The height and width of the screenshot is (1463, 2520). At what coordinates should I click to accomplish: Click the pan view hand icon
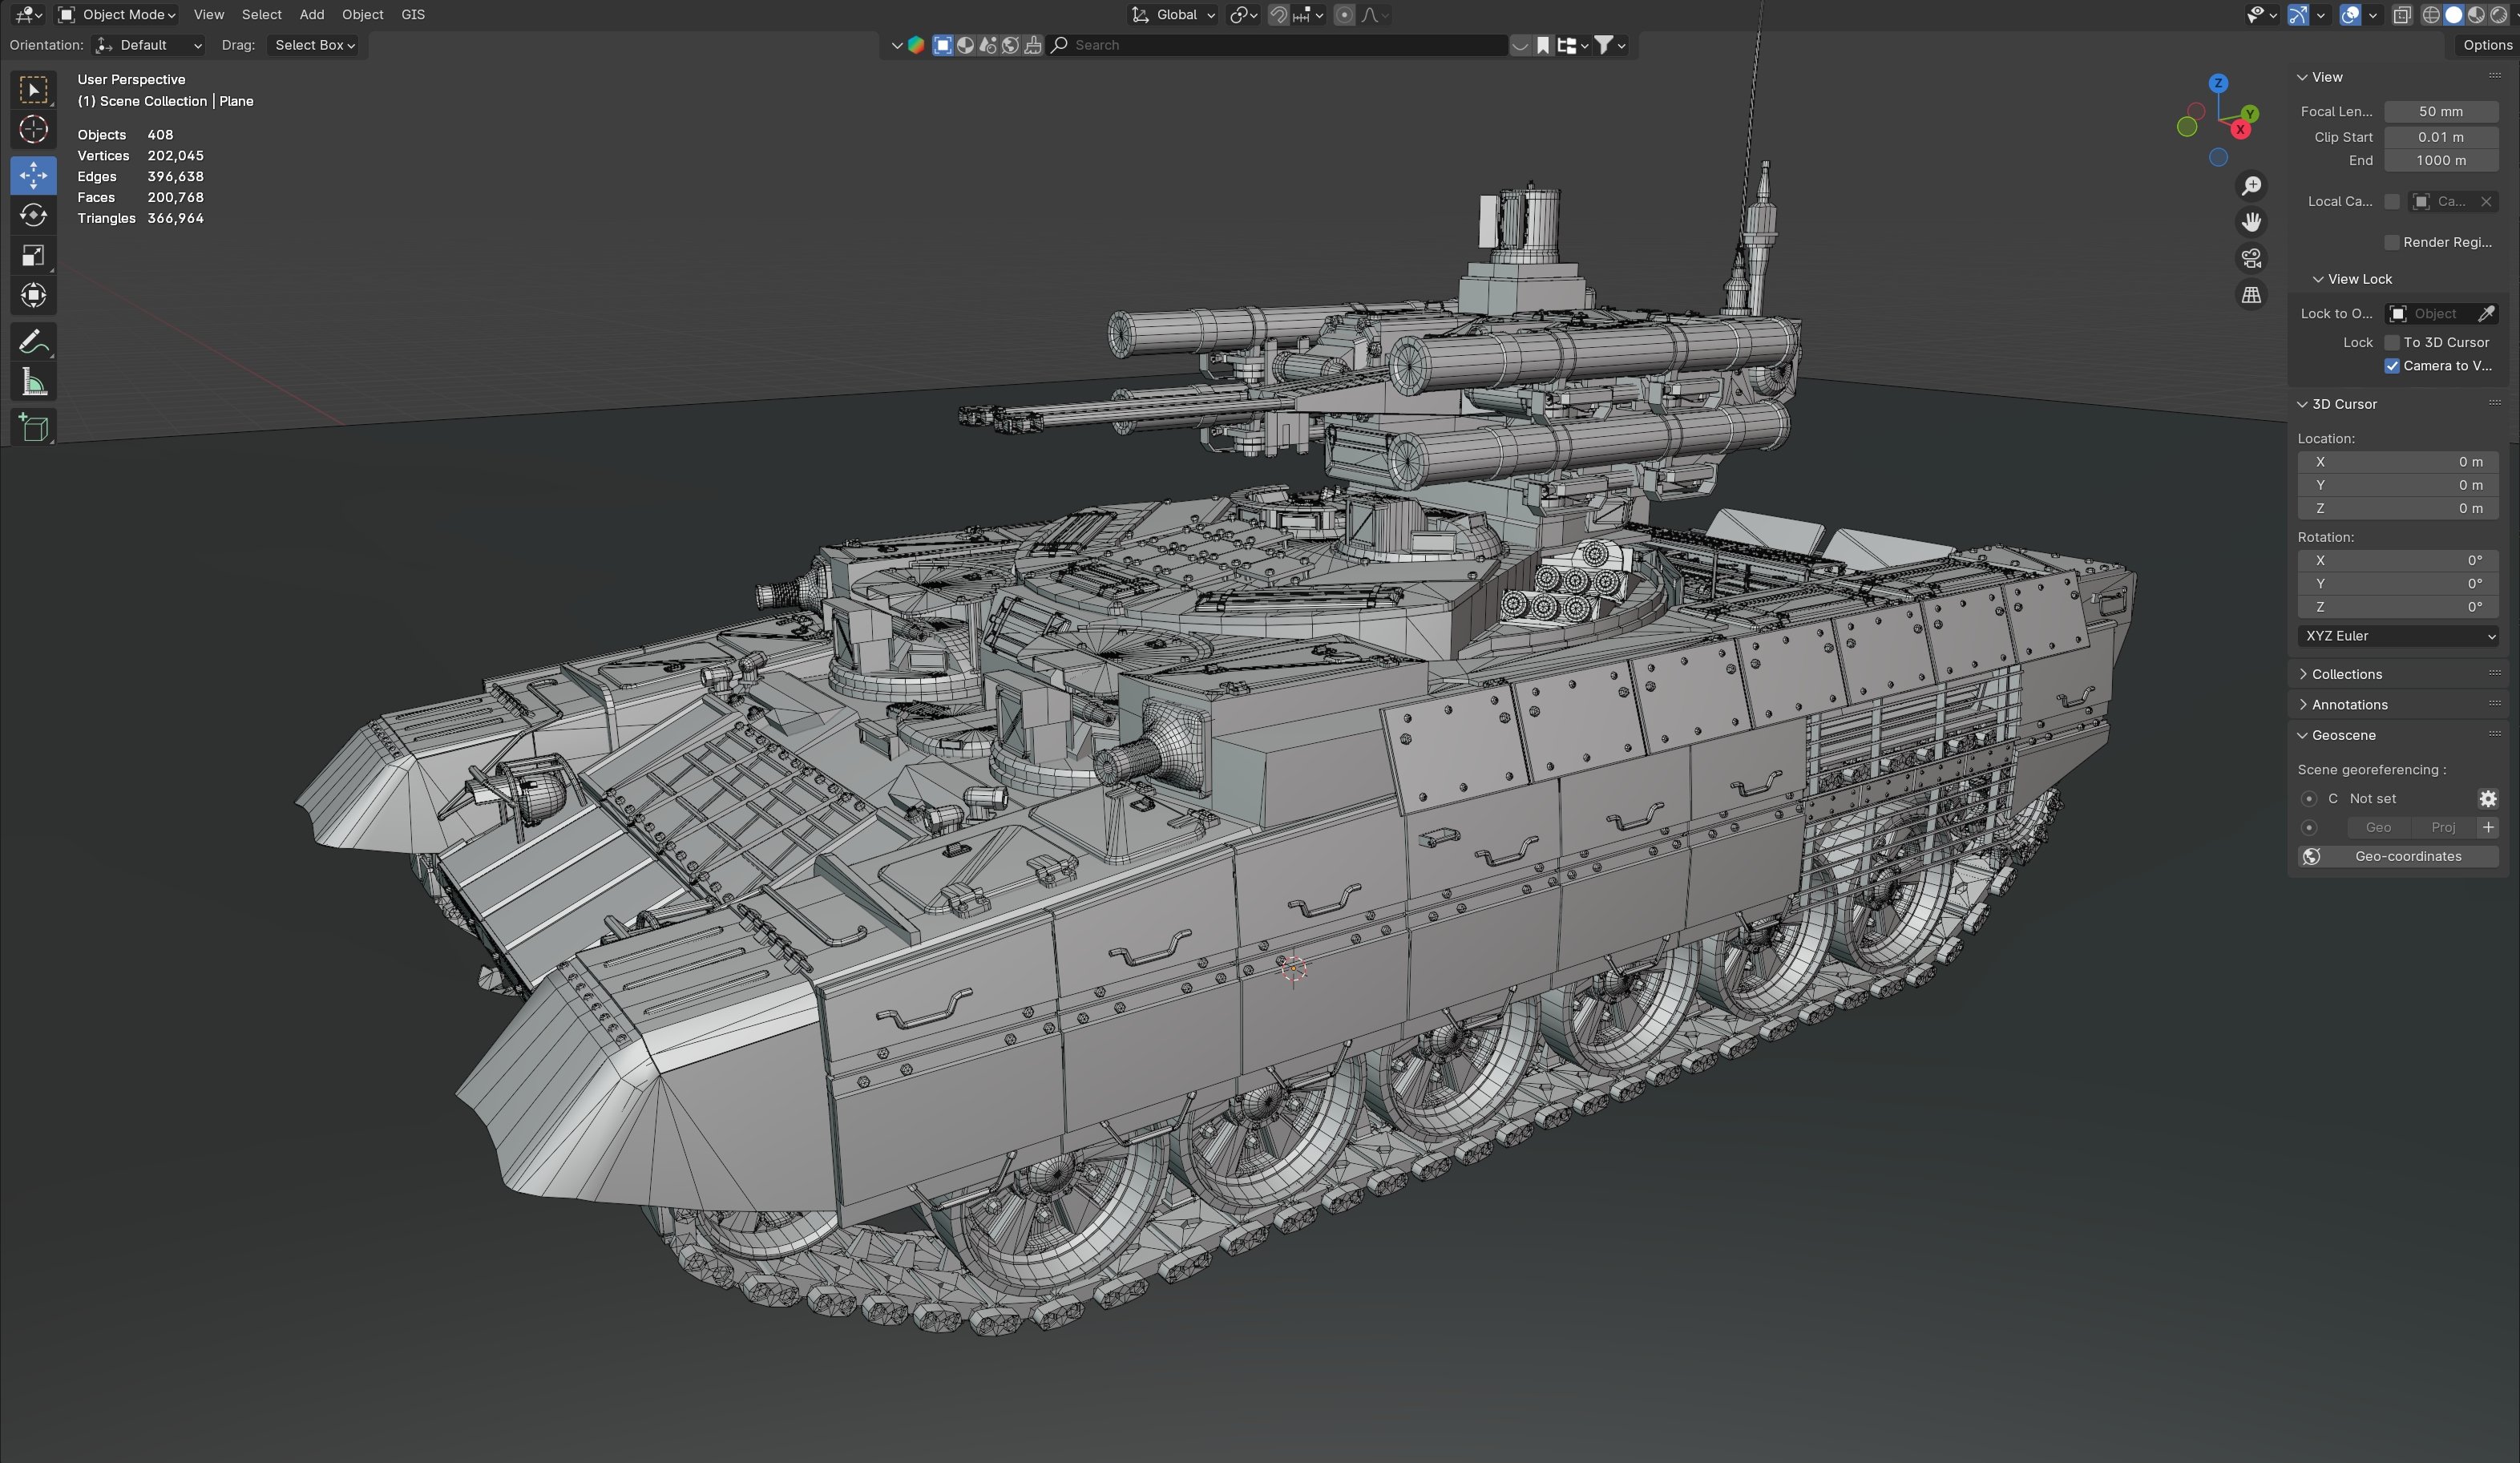2251,222
